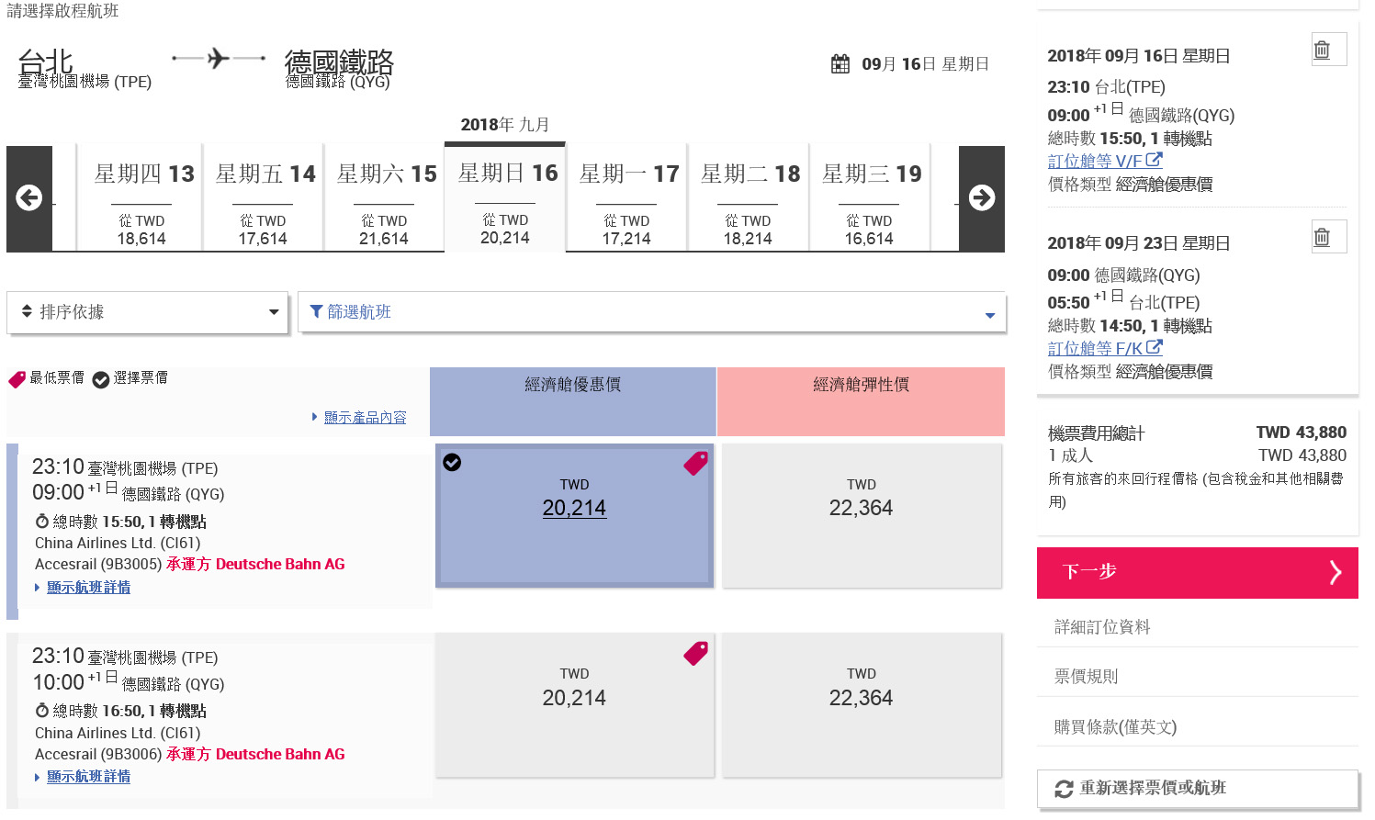Screen dimensions: 1375x820
Task: Open external link icon beside 訂位艙等 V/F
Action: click(1155, 160)
